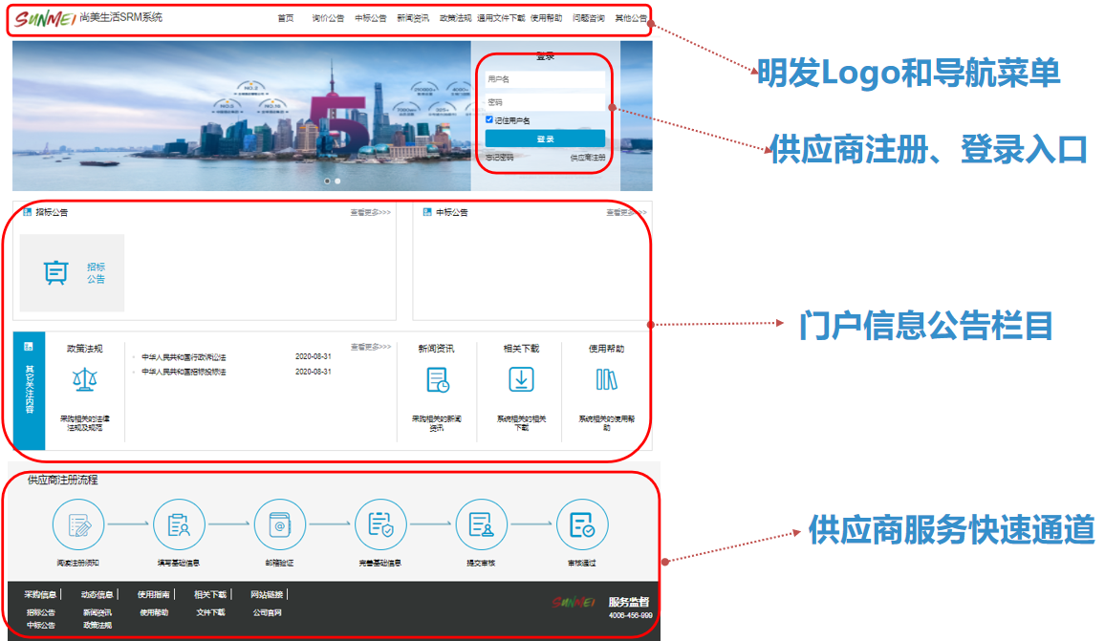
Task: Go to 通用文件下载 in the navigation menu
Action: (501, 18)
